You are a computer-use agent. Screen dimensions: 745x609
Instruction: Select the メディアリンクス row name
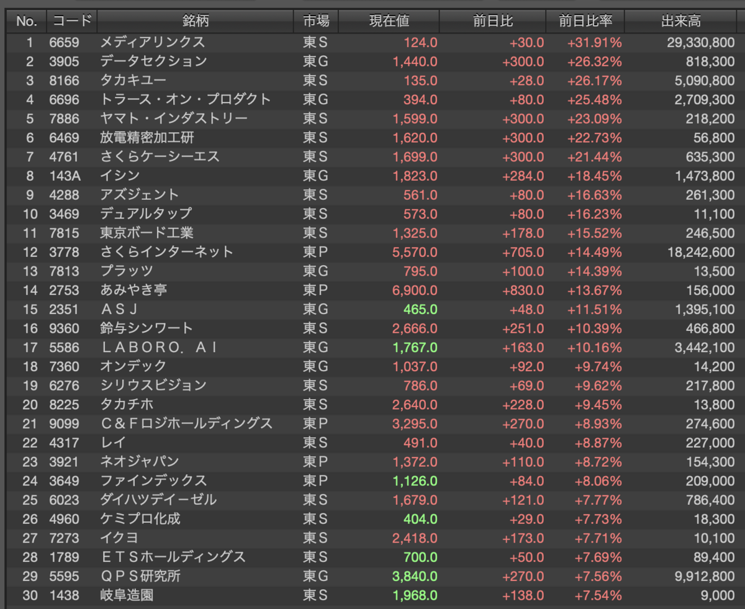pyautogui.click(x=152, y=42)
